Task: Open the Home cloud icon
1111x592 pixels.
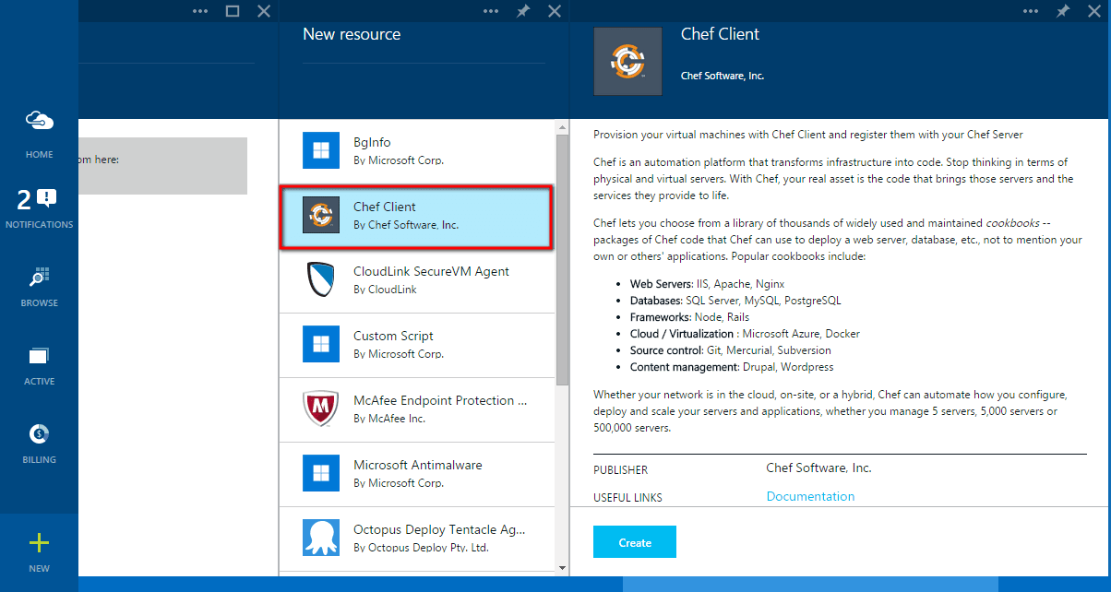Action: pyautogui.click(x=39, y=121)
